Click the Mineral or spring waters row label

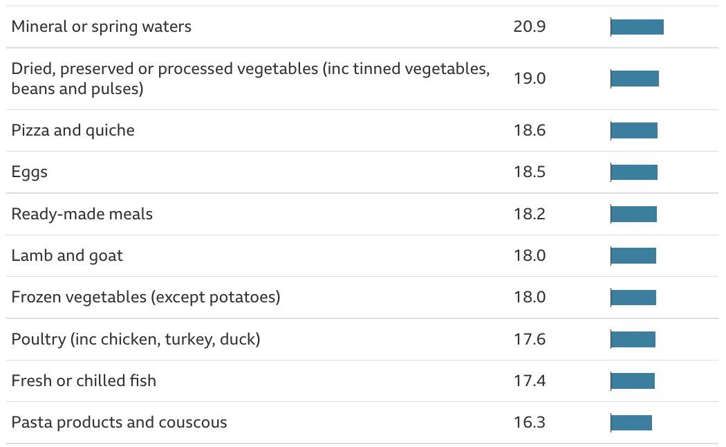tap(102, 27)
